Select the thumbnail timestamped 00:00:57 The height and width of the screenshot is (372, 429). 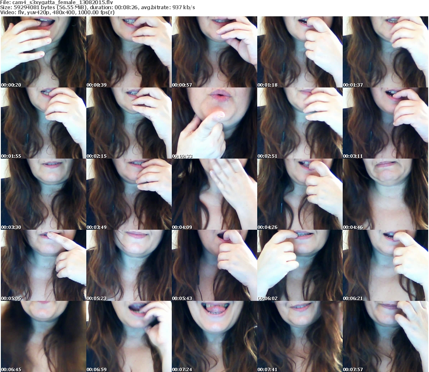point(214,52)
